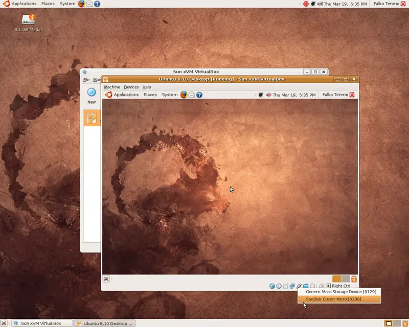Click host show desktop button in taskbar

click(x=4, y=323)
